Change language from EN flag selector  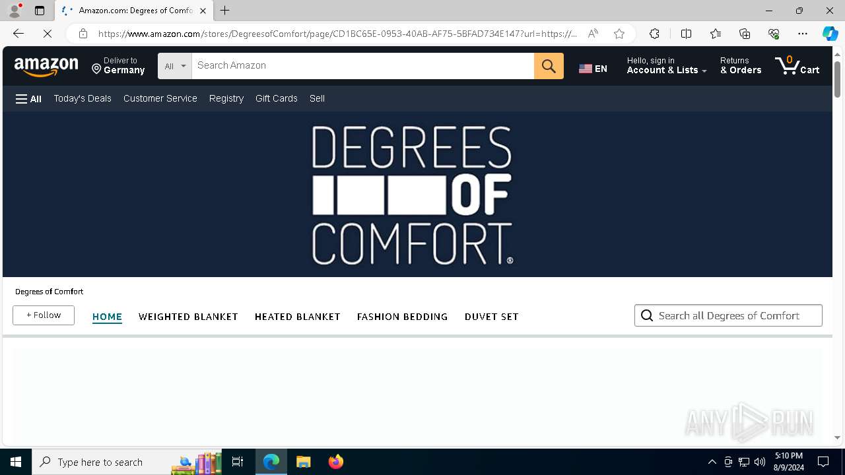[593, 69]
